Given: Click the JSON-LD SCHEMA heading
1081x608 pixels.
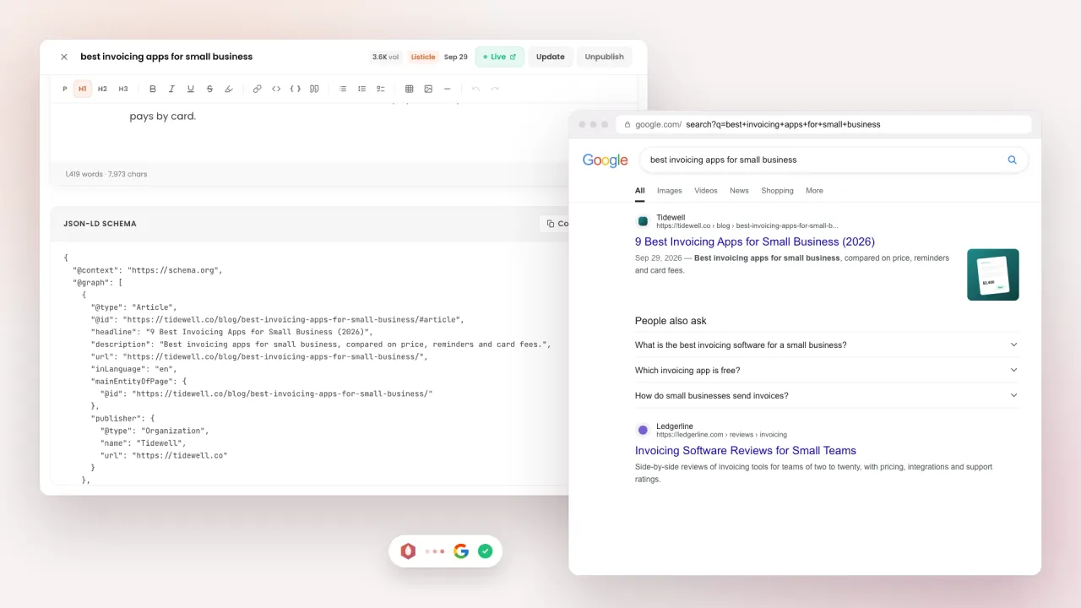Looking at the screenshot, I should 100,224.
